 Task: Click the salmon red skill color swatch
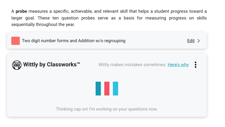point(16,41)
